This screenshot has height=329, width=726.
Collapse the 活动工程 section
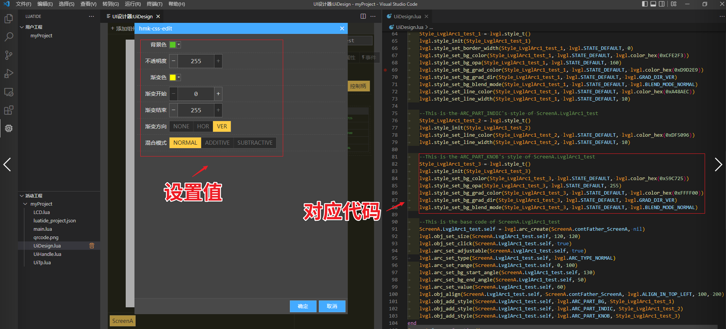click(22, 196)
